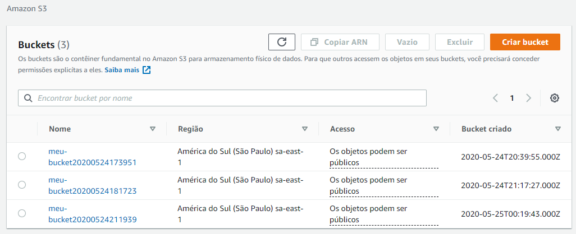
Task: Focus the Encontrar bucket por nome field
Action: (x=222, y=98)
